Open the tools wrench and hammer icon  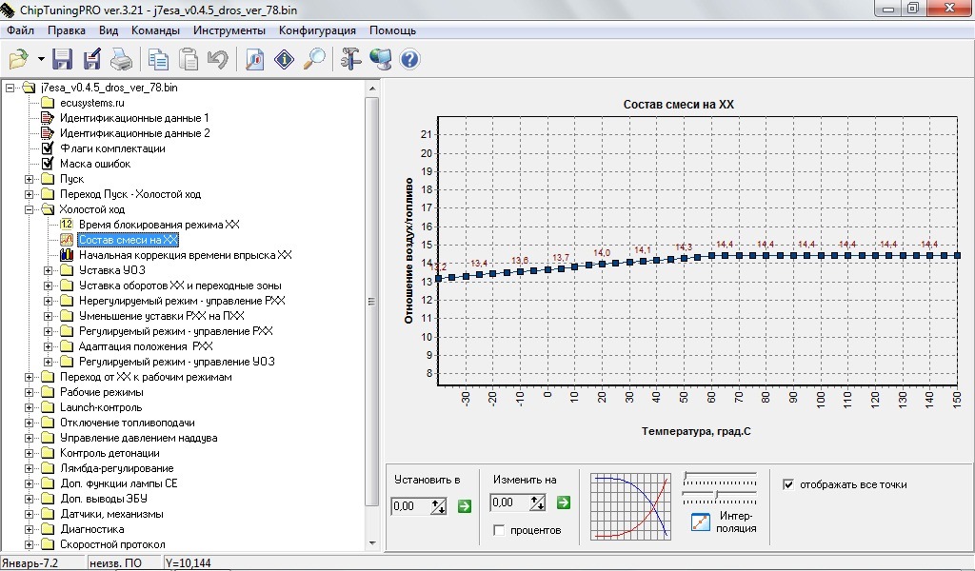coord(350,60)
